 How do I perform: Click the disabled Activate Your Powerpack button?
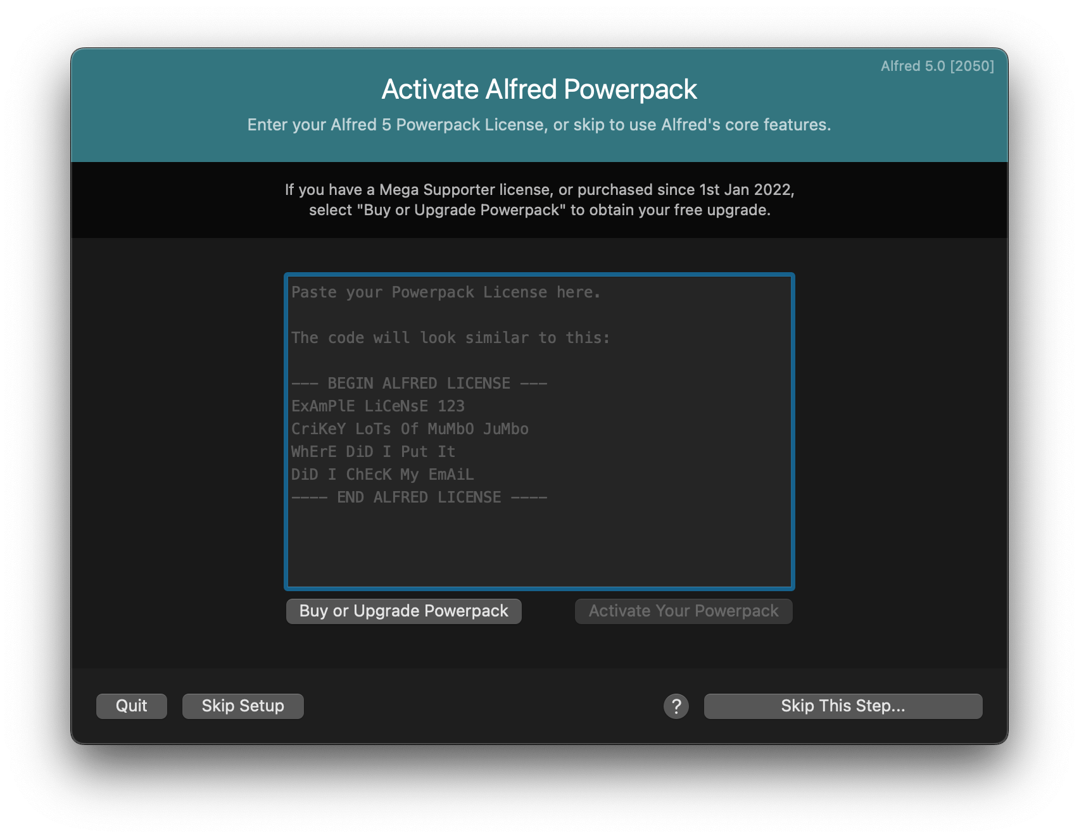[x=683, y=611]
